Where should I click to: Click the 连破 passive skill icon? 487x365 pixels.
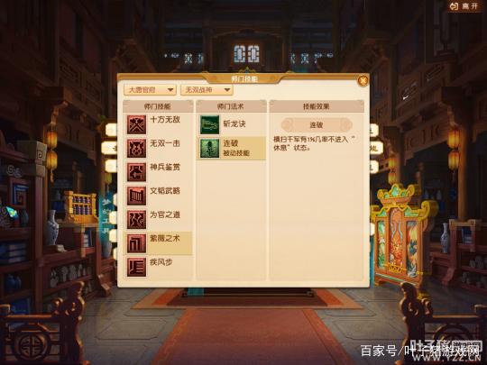(209, 149)
